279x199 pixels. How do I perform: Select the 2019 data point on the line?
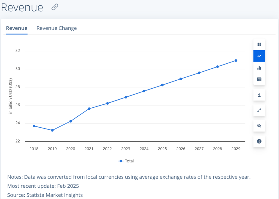pos(52,130)
